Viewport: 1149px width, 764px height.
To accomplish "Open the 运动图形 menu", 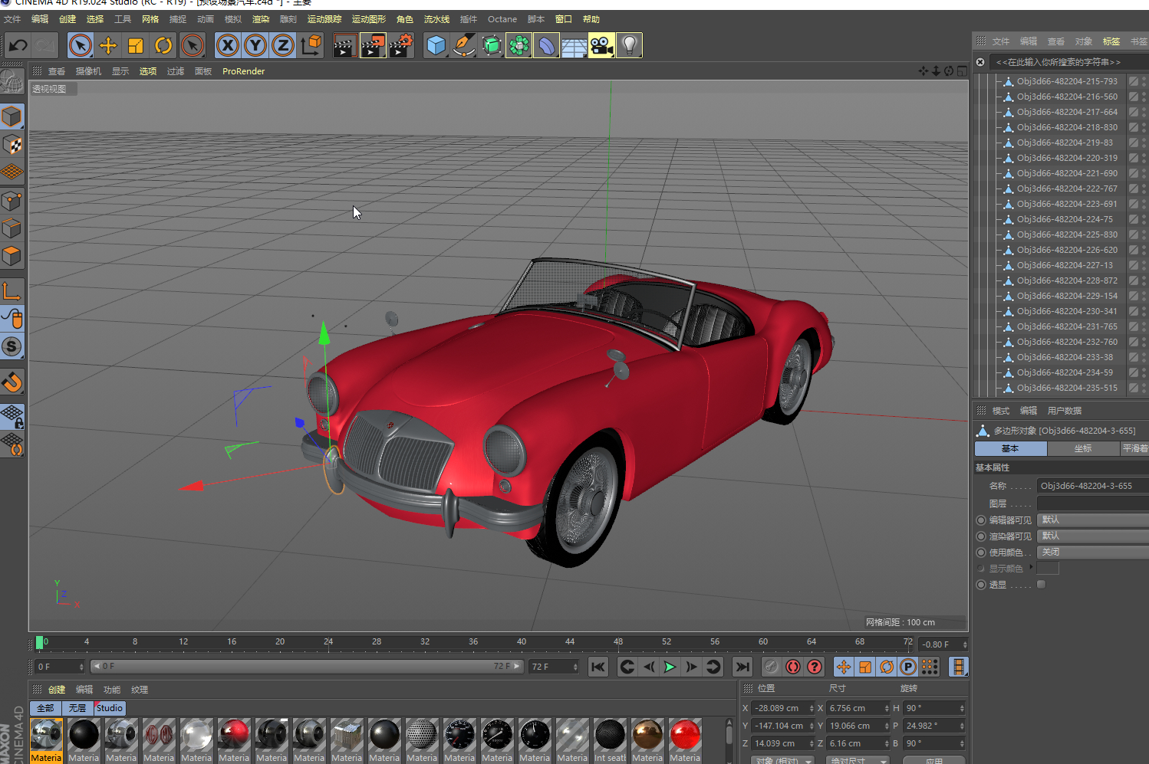I will (369, 19).
